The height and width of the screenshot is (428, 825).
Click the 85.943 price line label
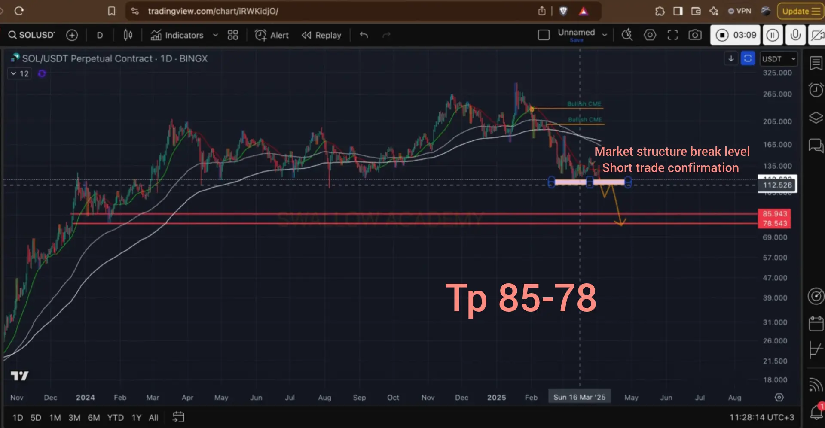coord(774,214)
